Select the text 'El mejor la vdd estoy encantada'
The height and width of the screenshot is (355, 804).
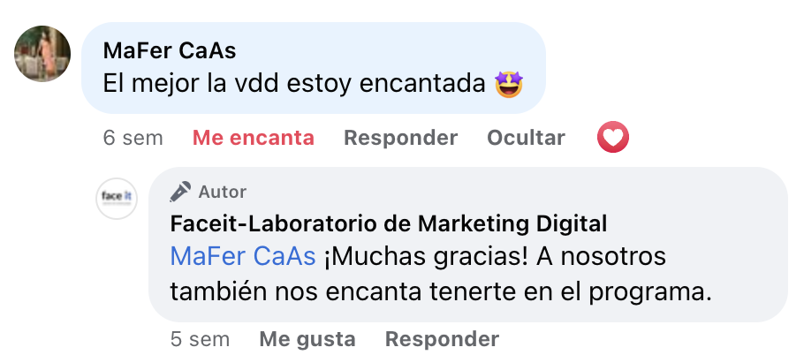click(x=294, y=85)
